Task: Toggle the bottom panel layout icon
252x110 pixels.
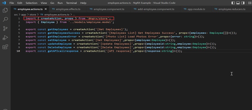Action: coord(238,3)
